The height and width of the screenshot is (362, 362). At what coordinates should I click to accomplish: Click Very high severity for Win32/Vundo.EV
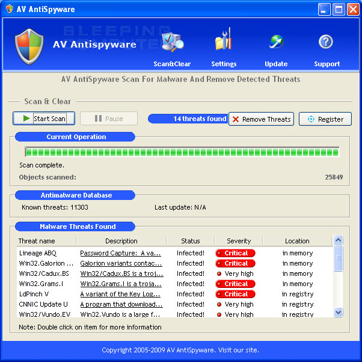235,314
